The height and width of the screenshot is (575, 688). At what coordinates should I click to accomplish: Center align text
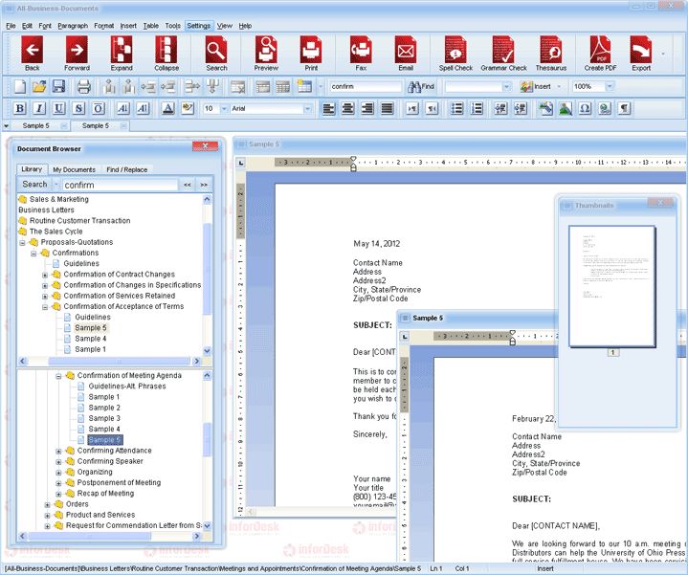coord(348,108)
